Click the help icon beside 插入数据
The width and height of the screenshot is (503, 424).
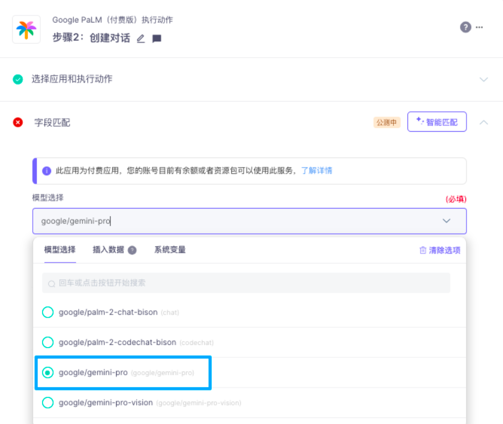(132, 250)
